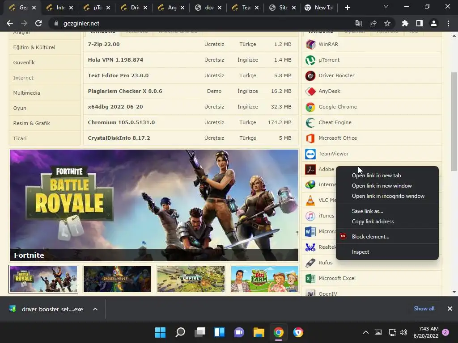This screenshot has height=343, width=458.
Task: Open the Chrome profile icon
Action: pos(434,23)
